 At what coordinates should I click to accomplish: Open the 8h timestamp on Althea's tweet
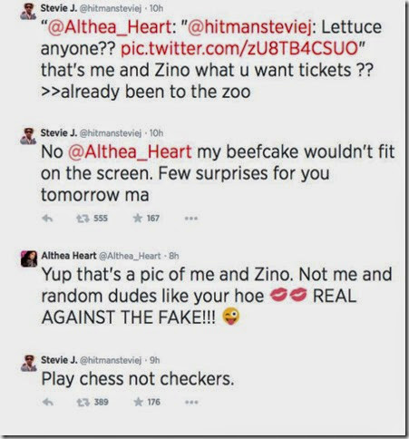(174, 256)
